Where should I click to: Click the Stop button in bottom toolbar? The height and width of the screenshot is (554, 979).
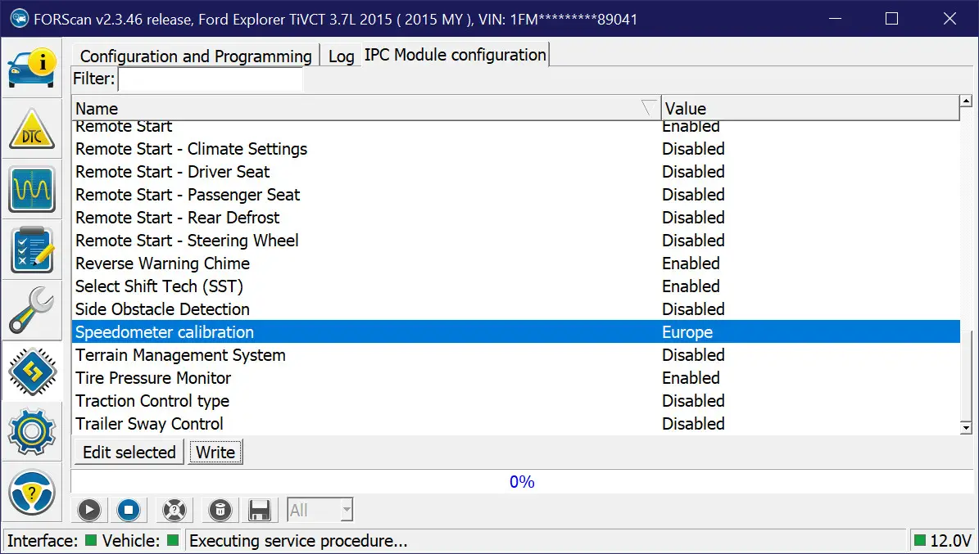pyautogui.click(x=129, y=510)
